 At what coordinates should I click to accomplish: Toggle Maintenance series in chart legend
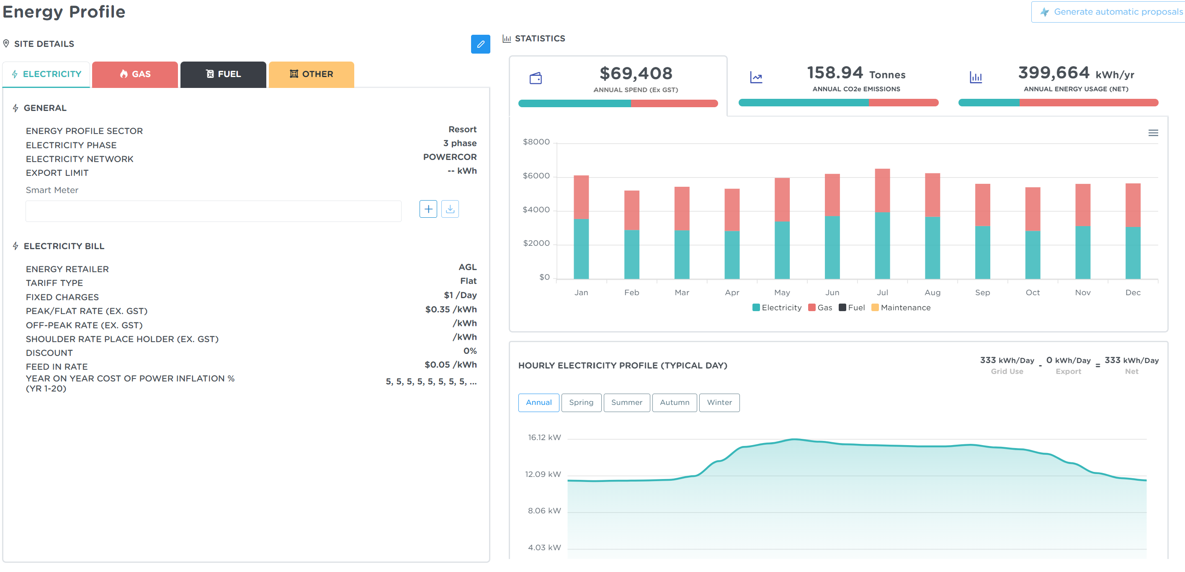click(900, 307)
